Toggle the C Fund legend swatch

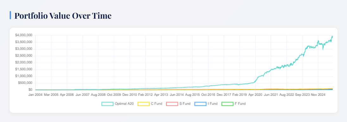click(x=143, y=104)
